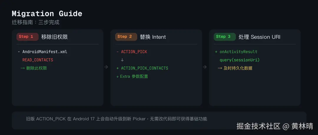Click the red READ_CONTACTS permission text
The image size is (318, 135).
pos(38,60)
